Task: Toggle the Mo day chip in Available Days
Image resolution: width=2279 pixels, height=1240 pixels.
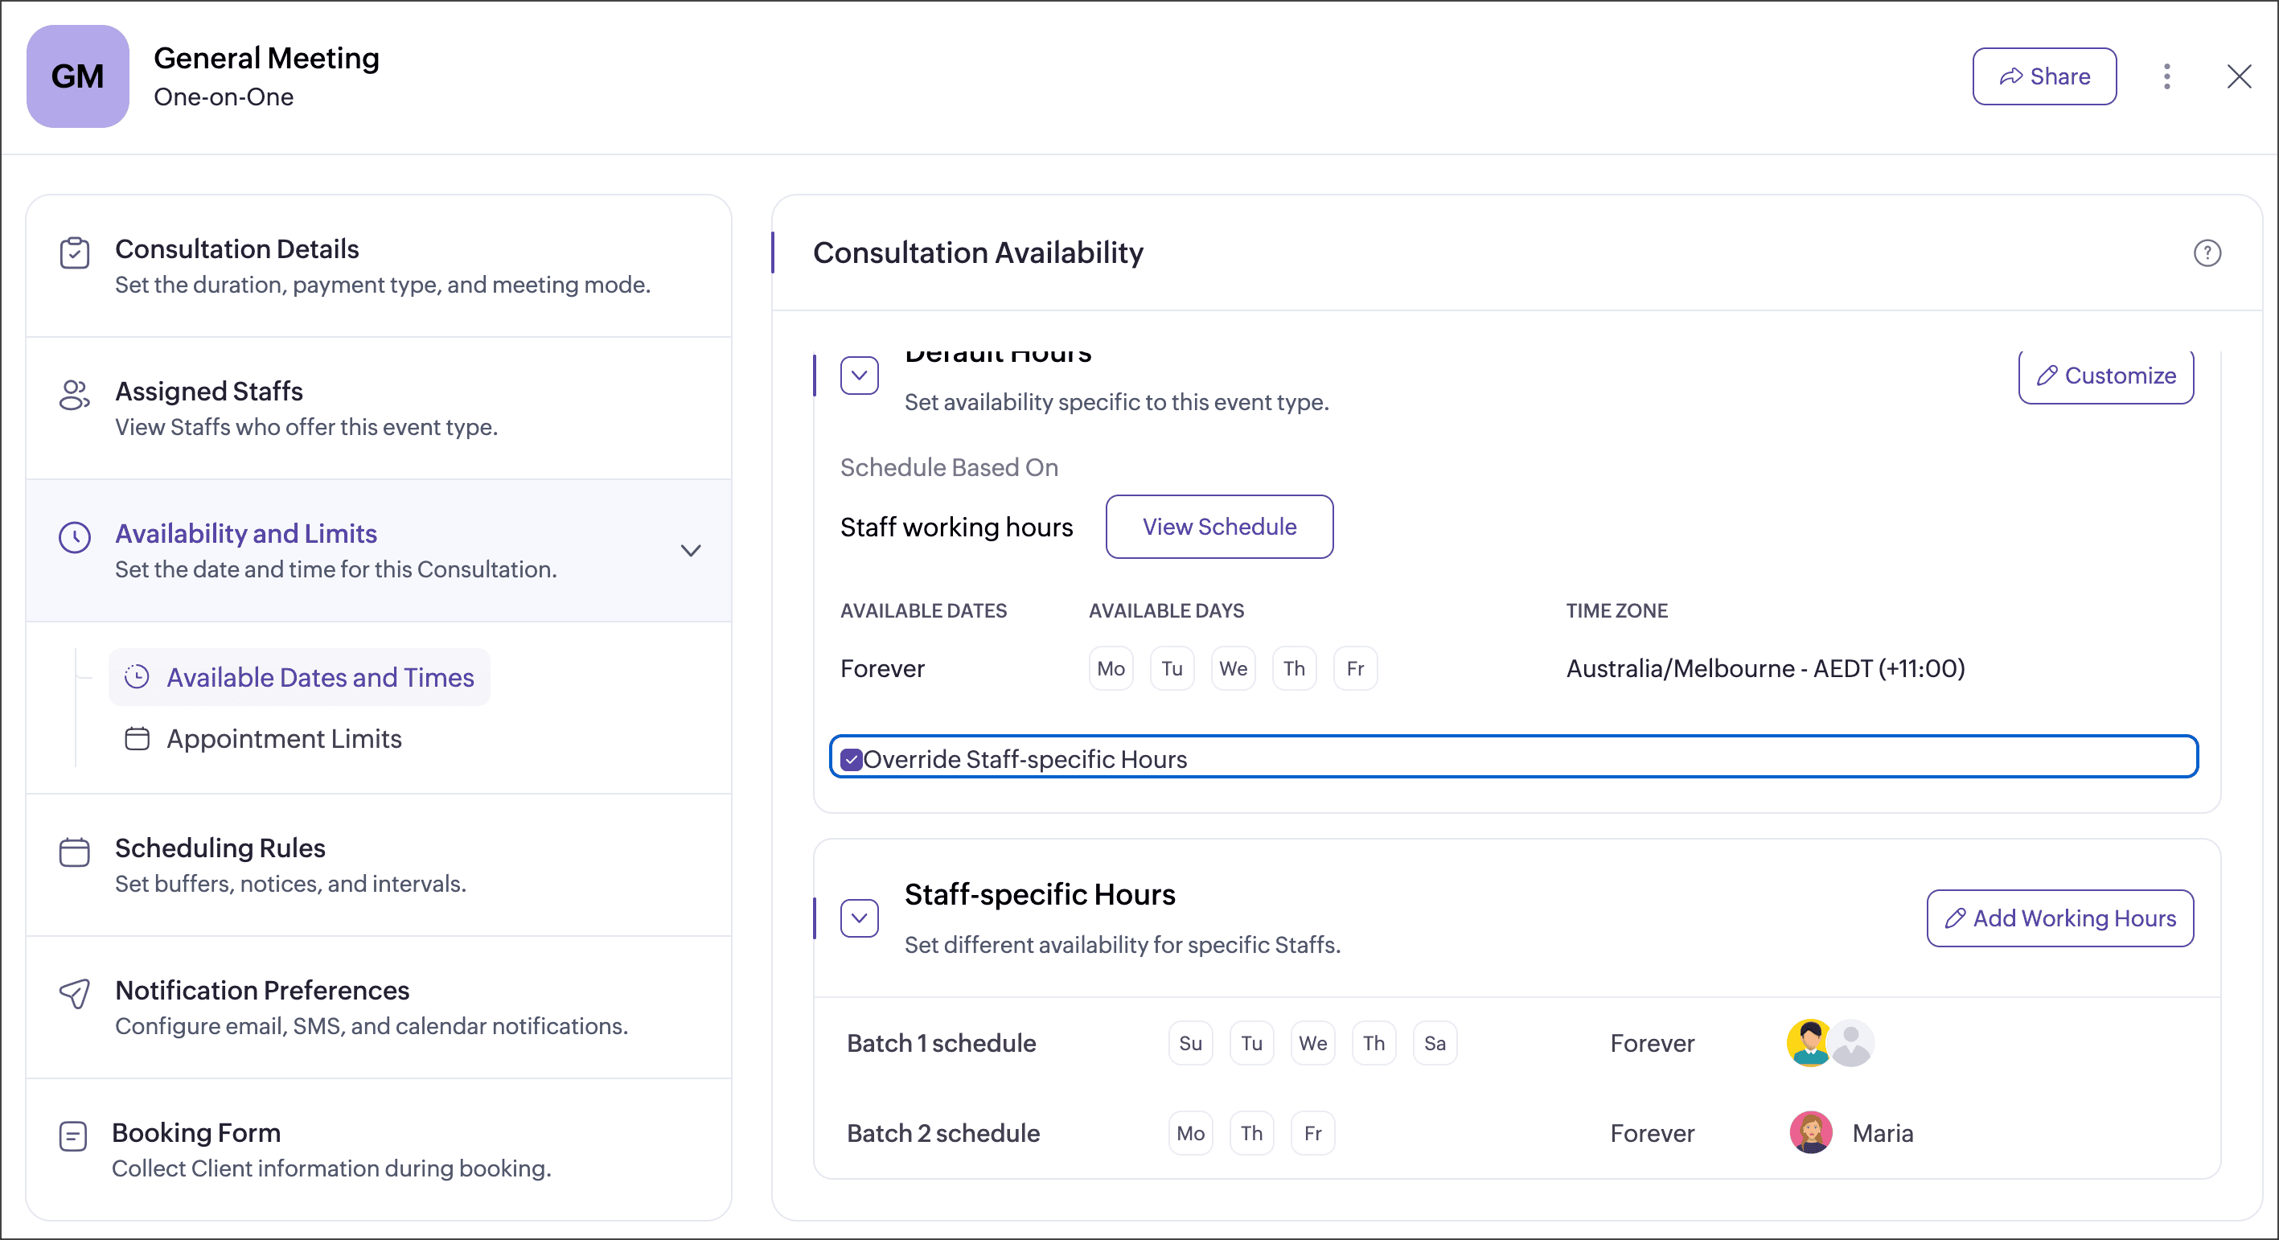Action: pyautogui.click(x=1111, y=668)
